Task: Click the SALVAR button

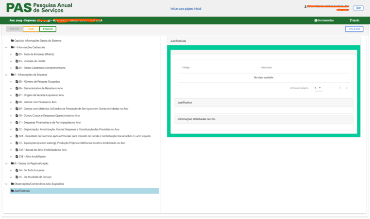Action: [15, 29]
